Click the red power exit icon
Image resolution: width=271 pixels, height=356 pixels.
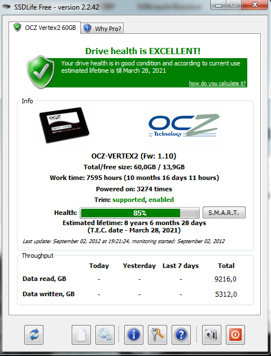click(x=235, y=335)
